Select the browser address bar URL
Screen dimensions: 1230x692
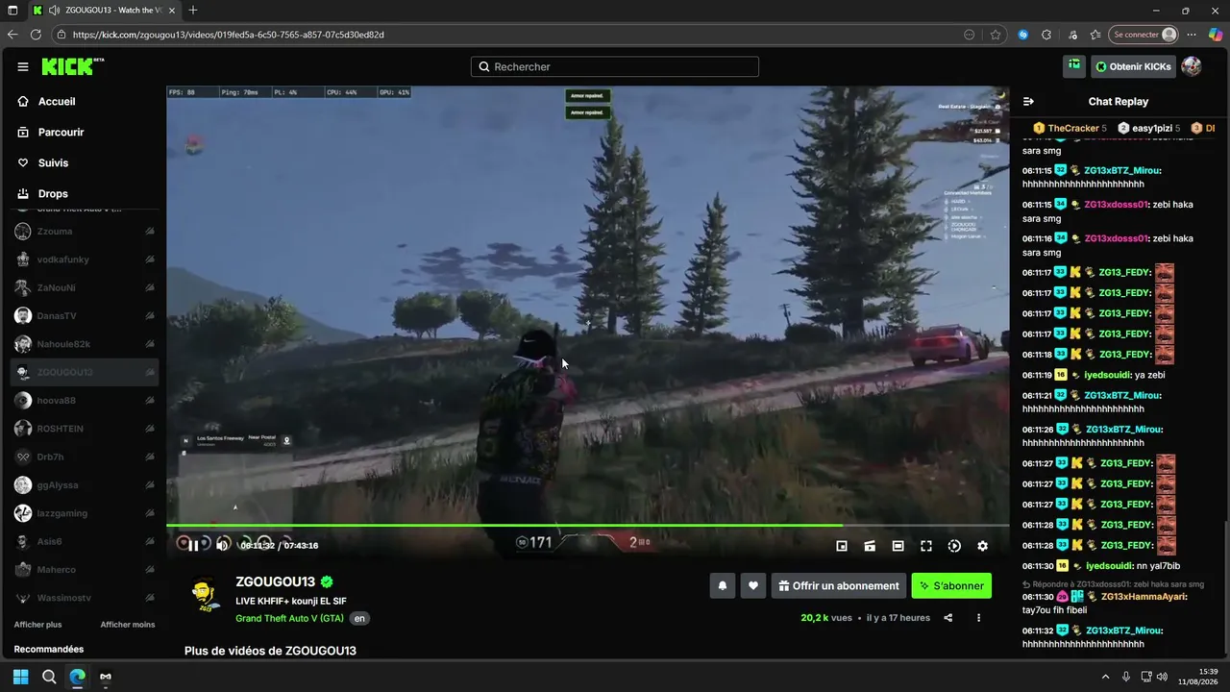pyautogui.click(x=229, y=35)
